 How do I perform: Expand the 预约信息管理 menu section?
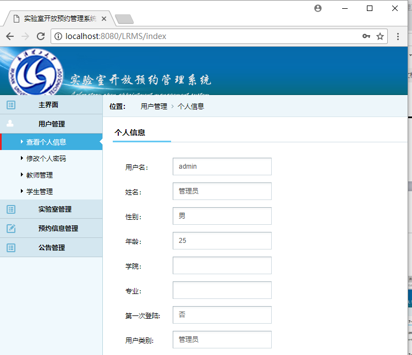pyautogui.click(x=51, y=229)
